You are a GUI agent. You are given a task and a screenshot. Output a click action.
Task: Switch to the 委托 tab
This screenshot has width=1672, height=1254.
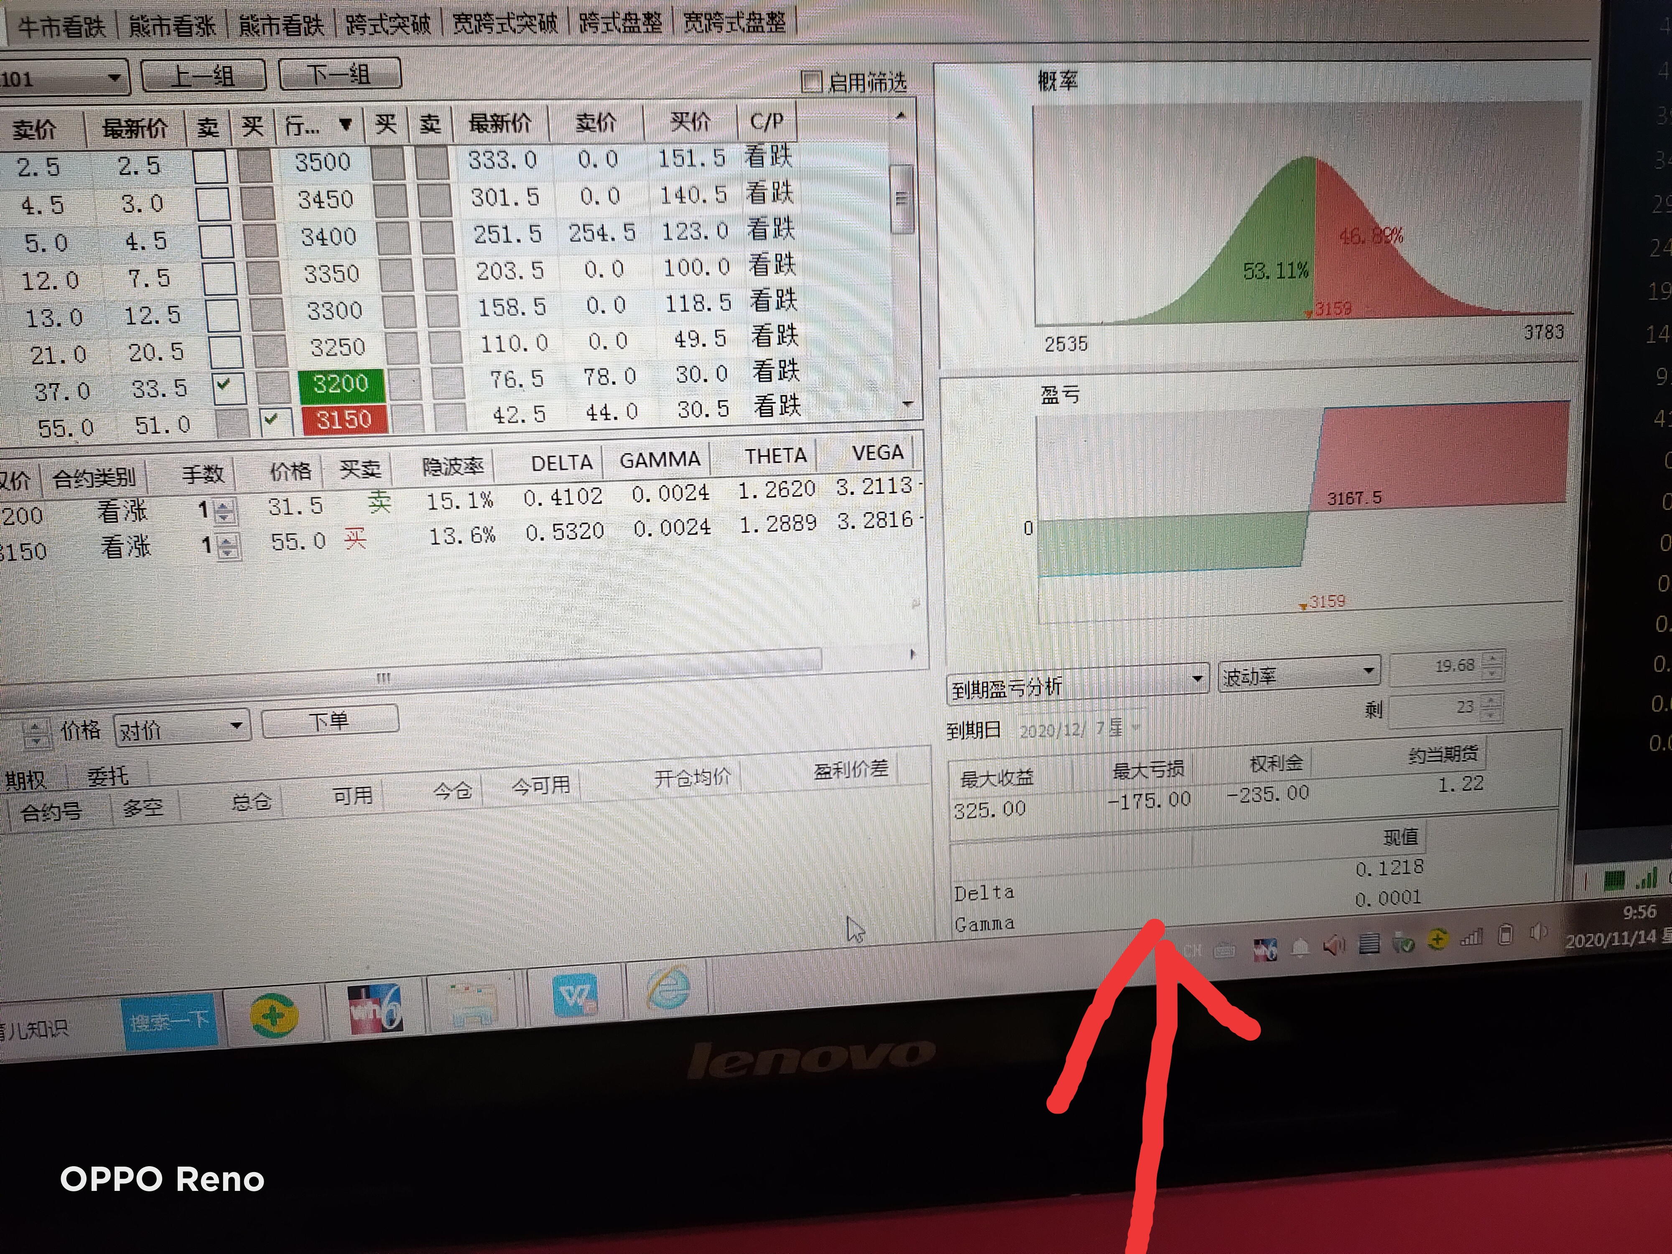[x=107, y=775]
